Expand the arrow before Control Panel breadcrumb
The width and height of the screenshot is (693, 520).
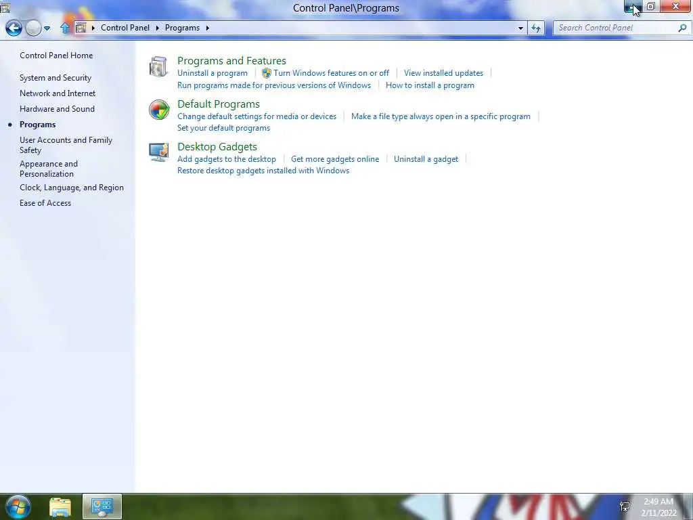(93, 28)
